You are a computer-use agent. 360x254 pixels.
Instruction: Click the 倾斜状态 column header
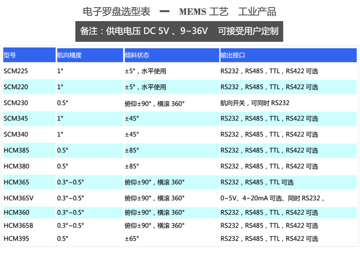tap(172, 55)
